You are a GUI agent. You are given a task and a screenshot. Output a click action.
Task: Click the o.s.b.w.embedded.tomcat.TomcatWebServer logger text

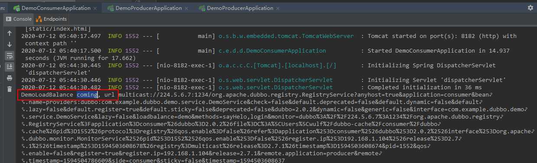pyautogui.click(x=286, y=36)
